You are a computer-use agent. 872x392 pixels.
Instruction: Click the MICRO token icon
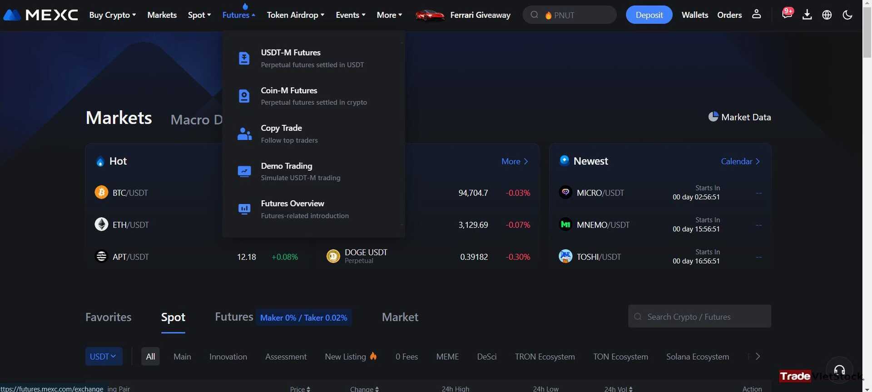tap(565, 192)
